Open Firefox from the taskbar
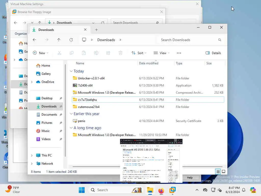261x196 pixels. click(x=161, y=190)
